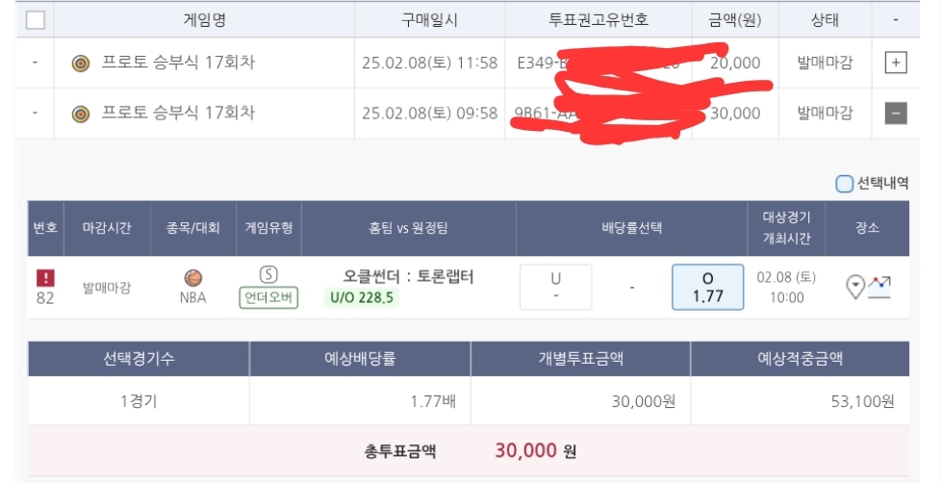Open the odds trend chart icon
This screenshot has height=483, width=941.
879,286
